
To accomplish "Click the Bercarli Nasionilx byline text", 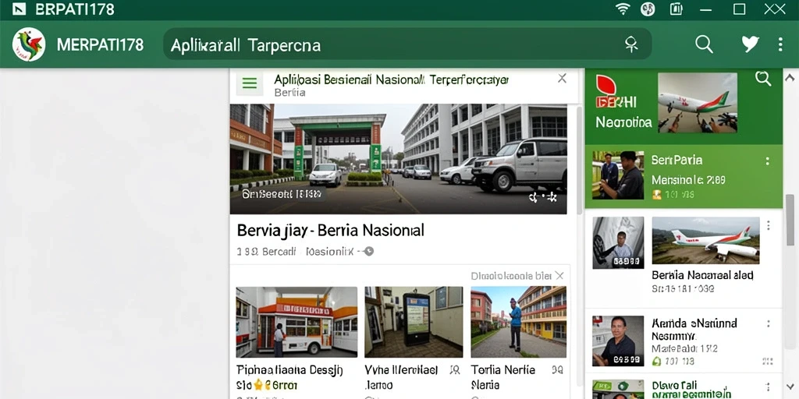I will point(295,252).
